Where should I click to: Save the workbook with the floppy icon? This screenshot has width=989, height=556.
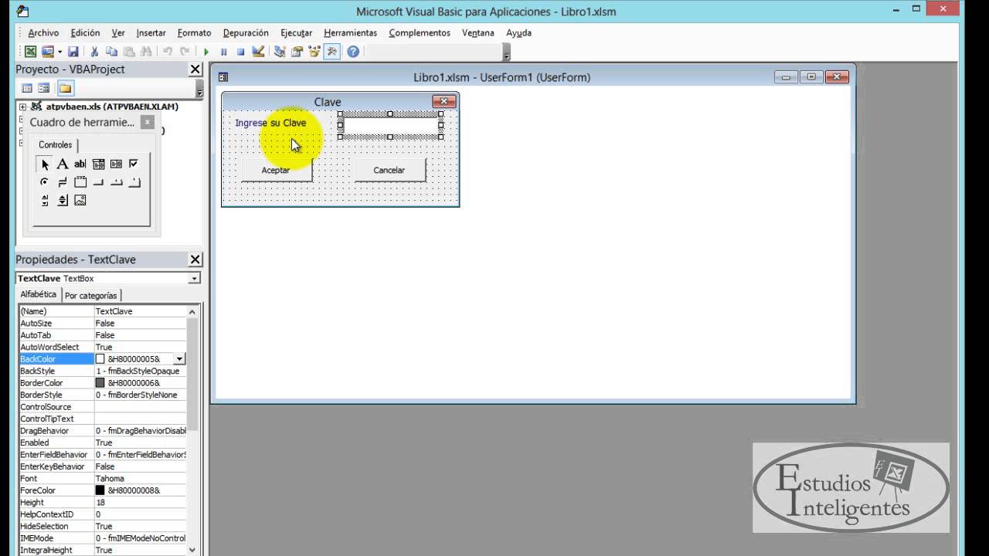pos(73,52)
